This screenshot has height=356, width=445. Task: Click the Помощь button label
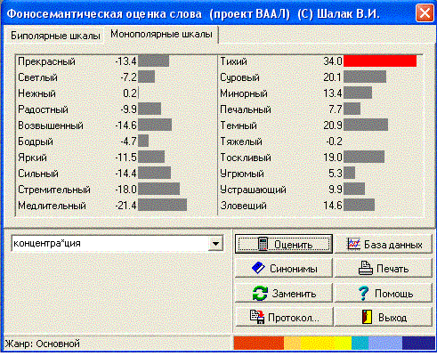click(x=393, y=294)
